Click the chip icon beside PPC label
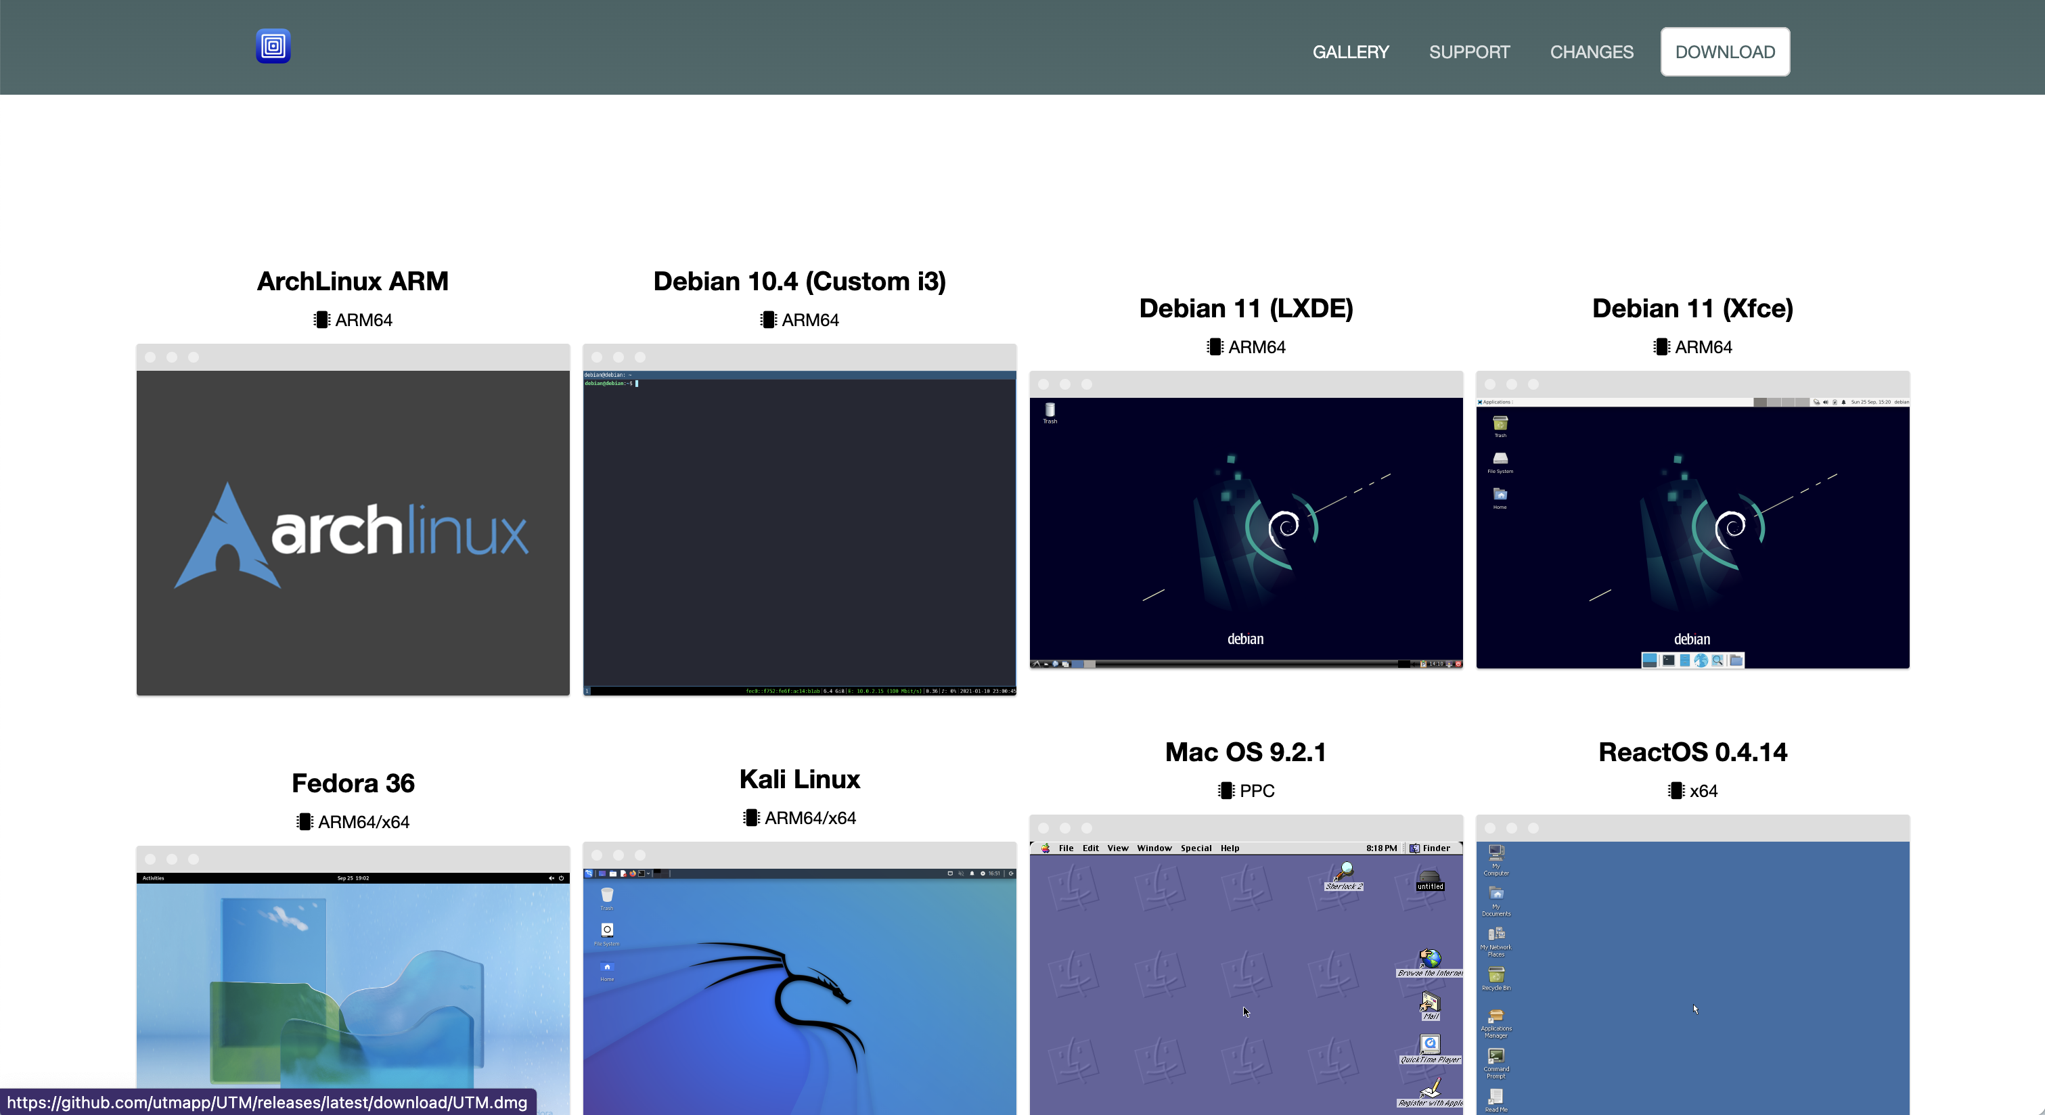2045x1115 pixels. [1226, 790]
